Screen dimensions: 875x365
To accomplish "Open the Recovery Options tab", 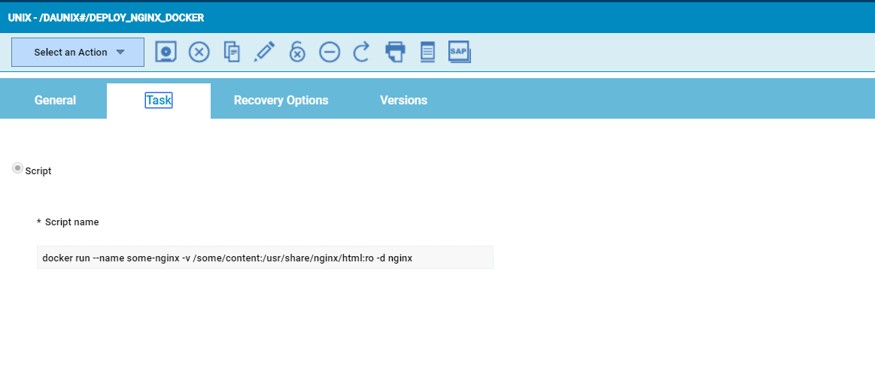I will (281, 101).
